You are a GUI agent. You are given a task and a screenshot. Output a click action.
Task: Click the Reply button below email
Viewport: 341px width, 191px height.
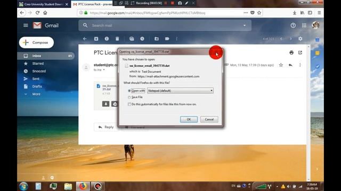click(106, 127)
